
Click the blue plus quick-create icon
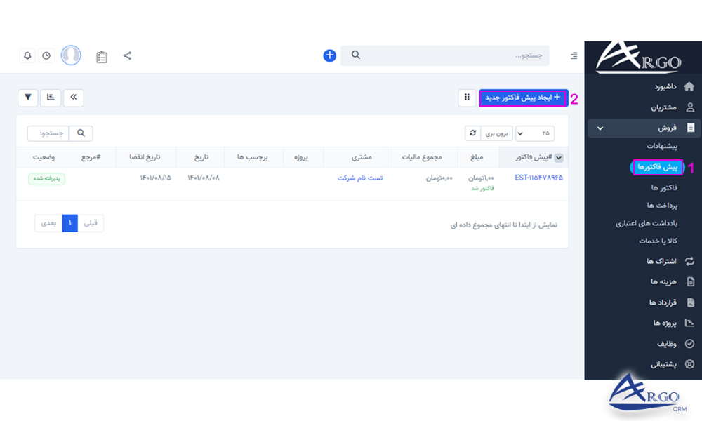coord(329,55)
